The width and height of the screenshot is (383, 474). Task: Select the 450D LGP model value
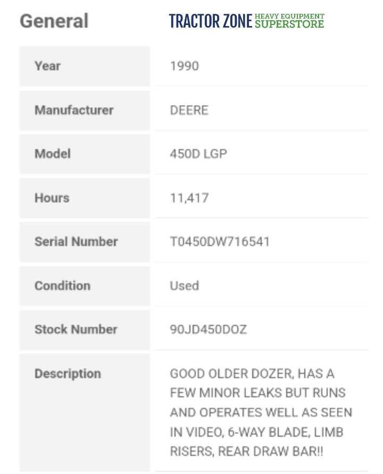click(198, 154)
